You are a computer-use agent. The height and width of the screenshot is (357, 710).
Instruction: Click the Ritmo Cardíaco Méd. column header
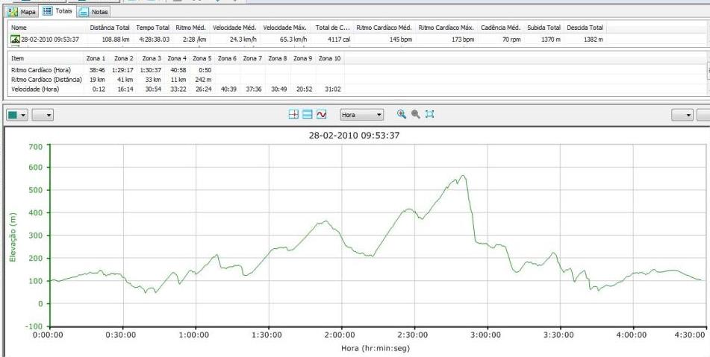point(384,28)
